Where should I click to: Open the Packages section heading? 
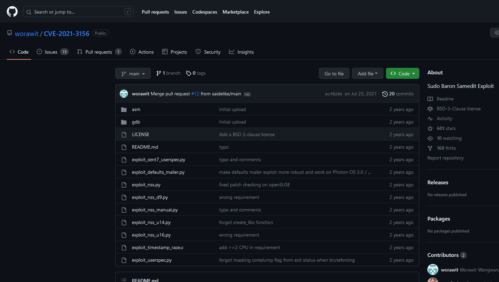(x=439, y=219)
